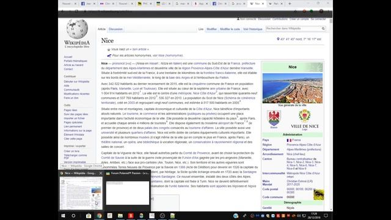Open Modifications récentes link
Screen dimensions: 391x220
(x=76, y=94)
